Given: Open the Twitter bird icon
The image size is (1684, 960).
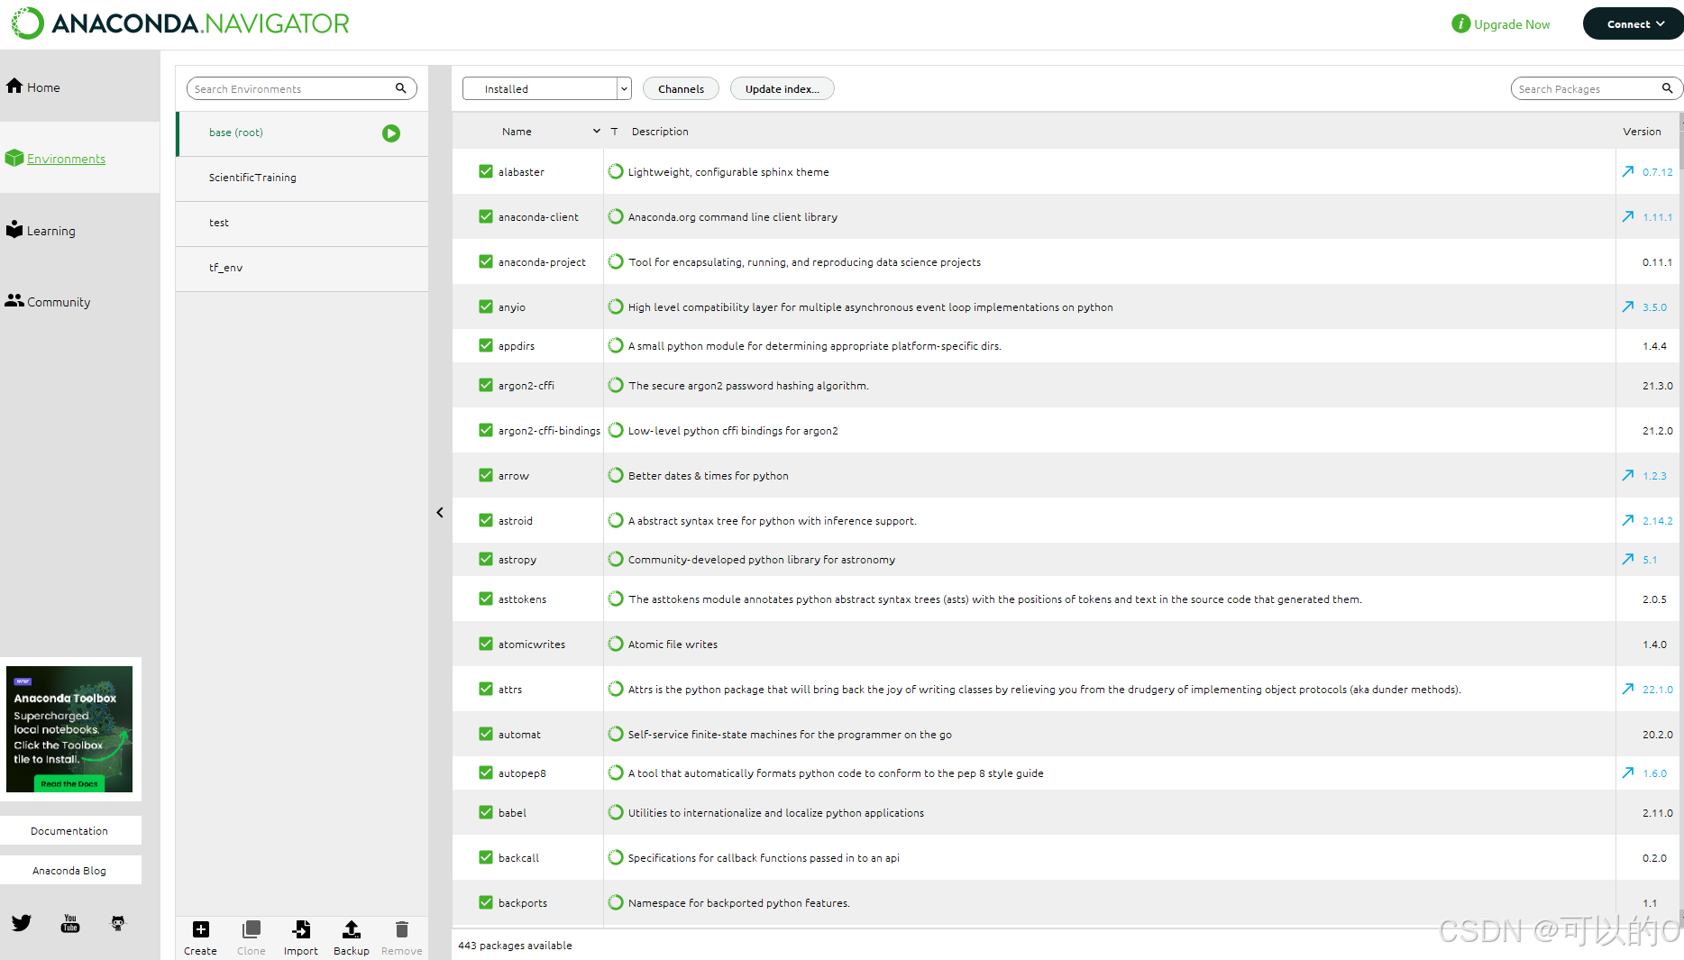Looking at the screenshot, I should tap(22, 923).
